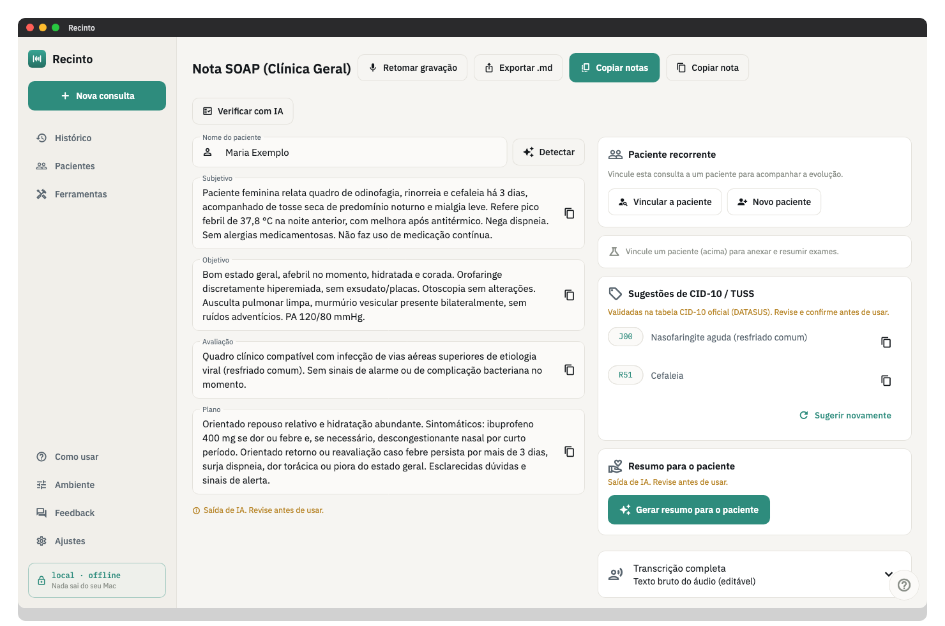Click the Transcrição completa heading
The width and height of the screenshot is (945, 626).
pyautogui.click(x=679, y=569)
